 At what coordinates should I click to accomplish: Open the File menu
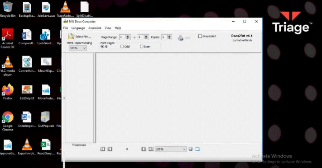tap(66, 28)
